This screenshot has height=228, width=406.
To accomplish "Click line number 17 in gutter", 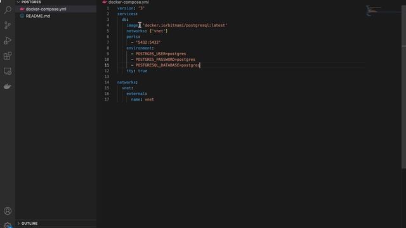I will pos(107,99).
